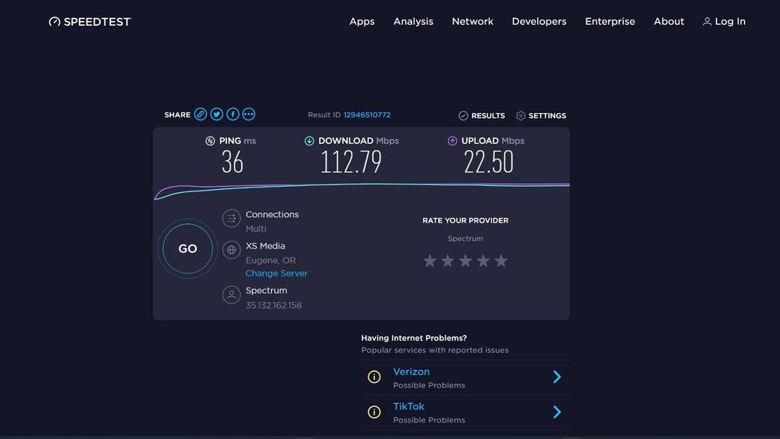Open the Network menu item
Screen dimensions: 780x439
[x=472, y=22]
